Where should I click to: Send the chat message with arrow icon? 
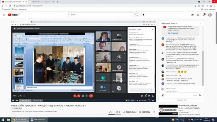[200, 95]
